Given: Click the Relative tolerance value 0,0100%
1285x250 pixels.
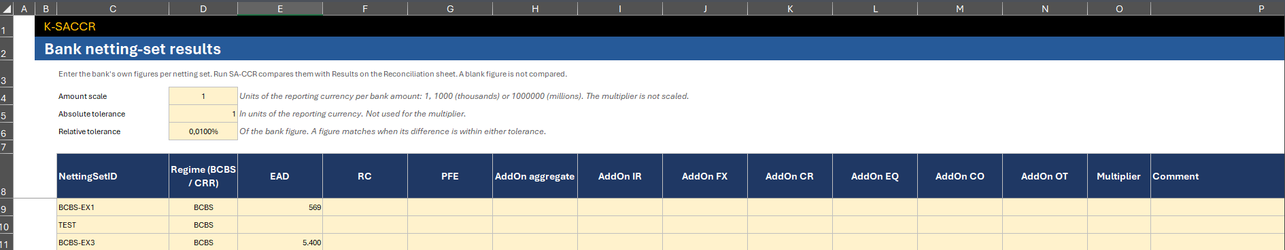Looking at the screenshot, I should 203,131.
